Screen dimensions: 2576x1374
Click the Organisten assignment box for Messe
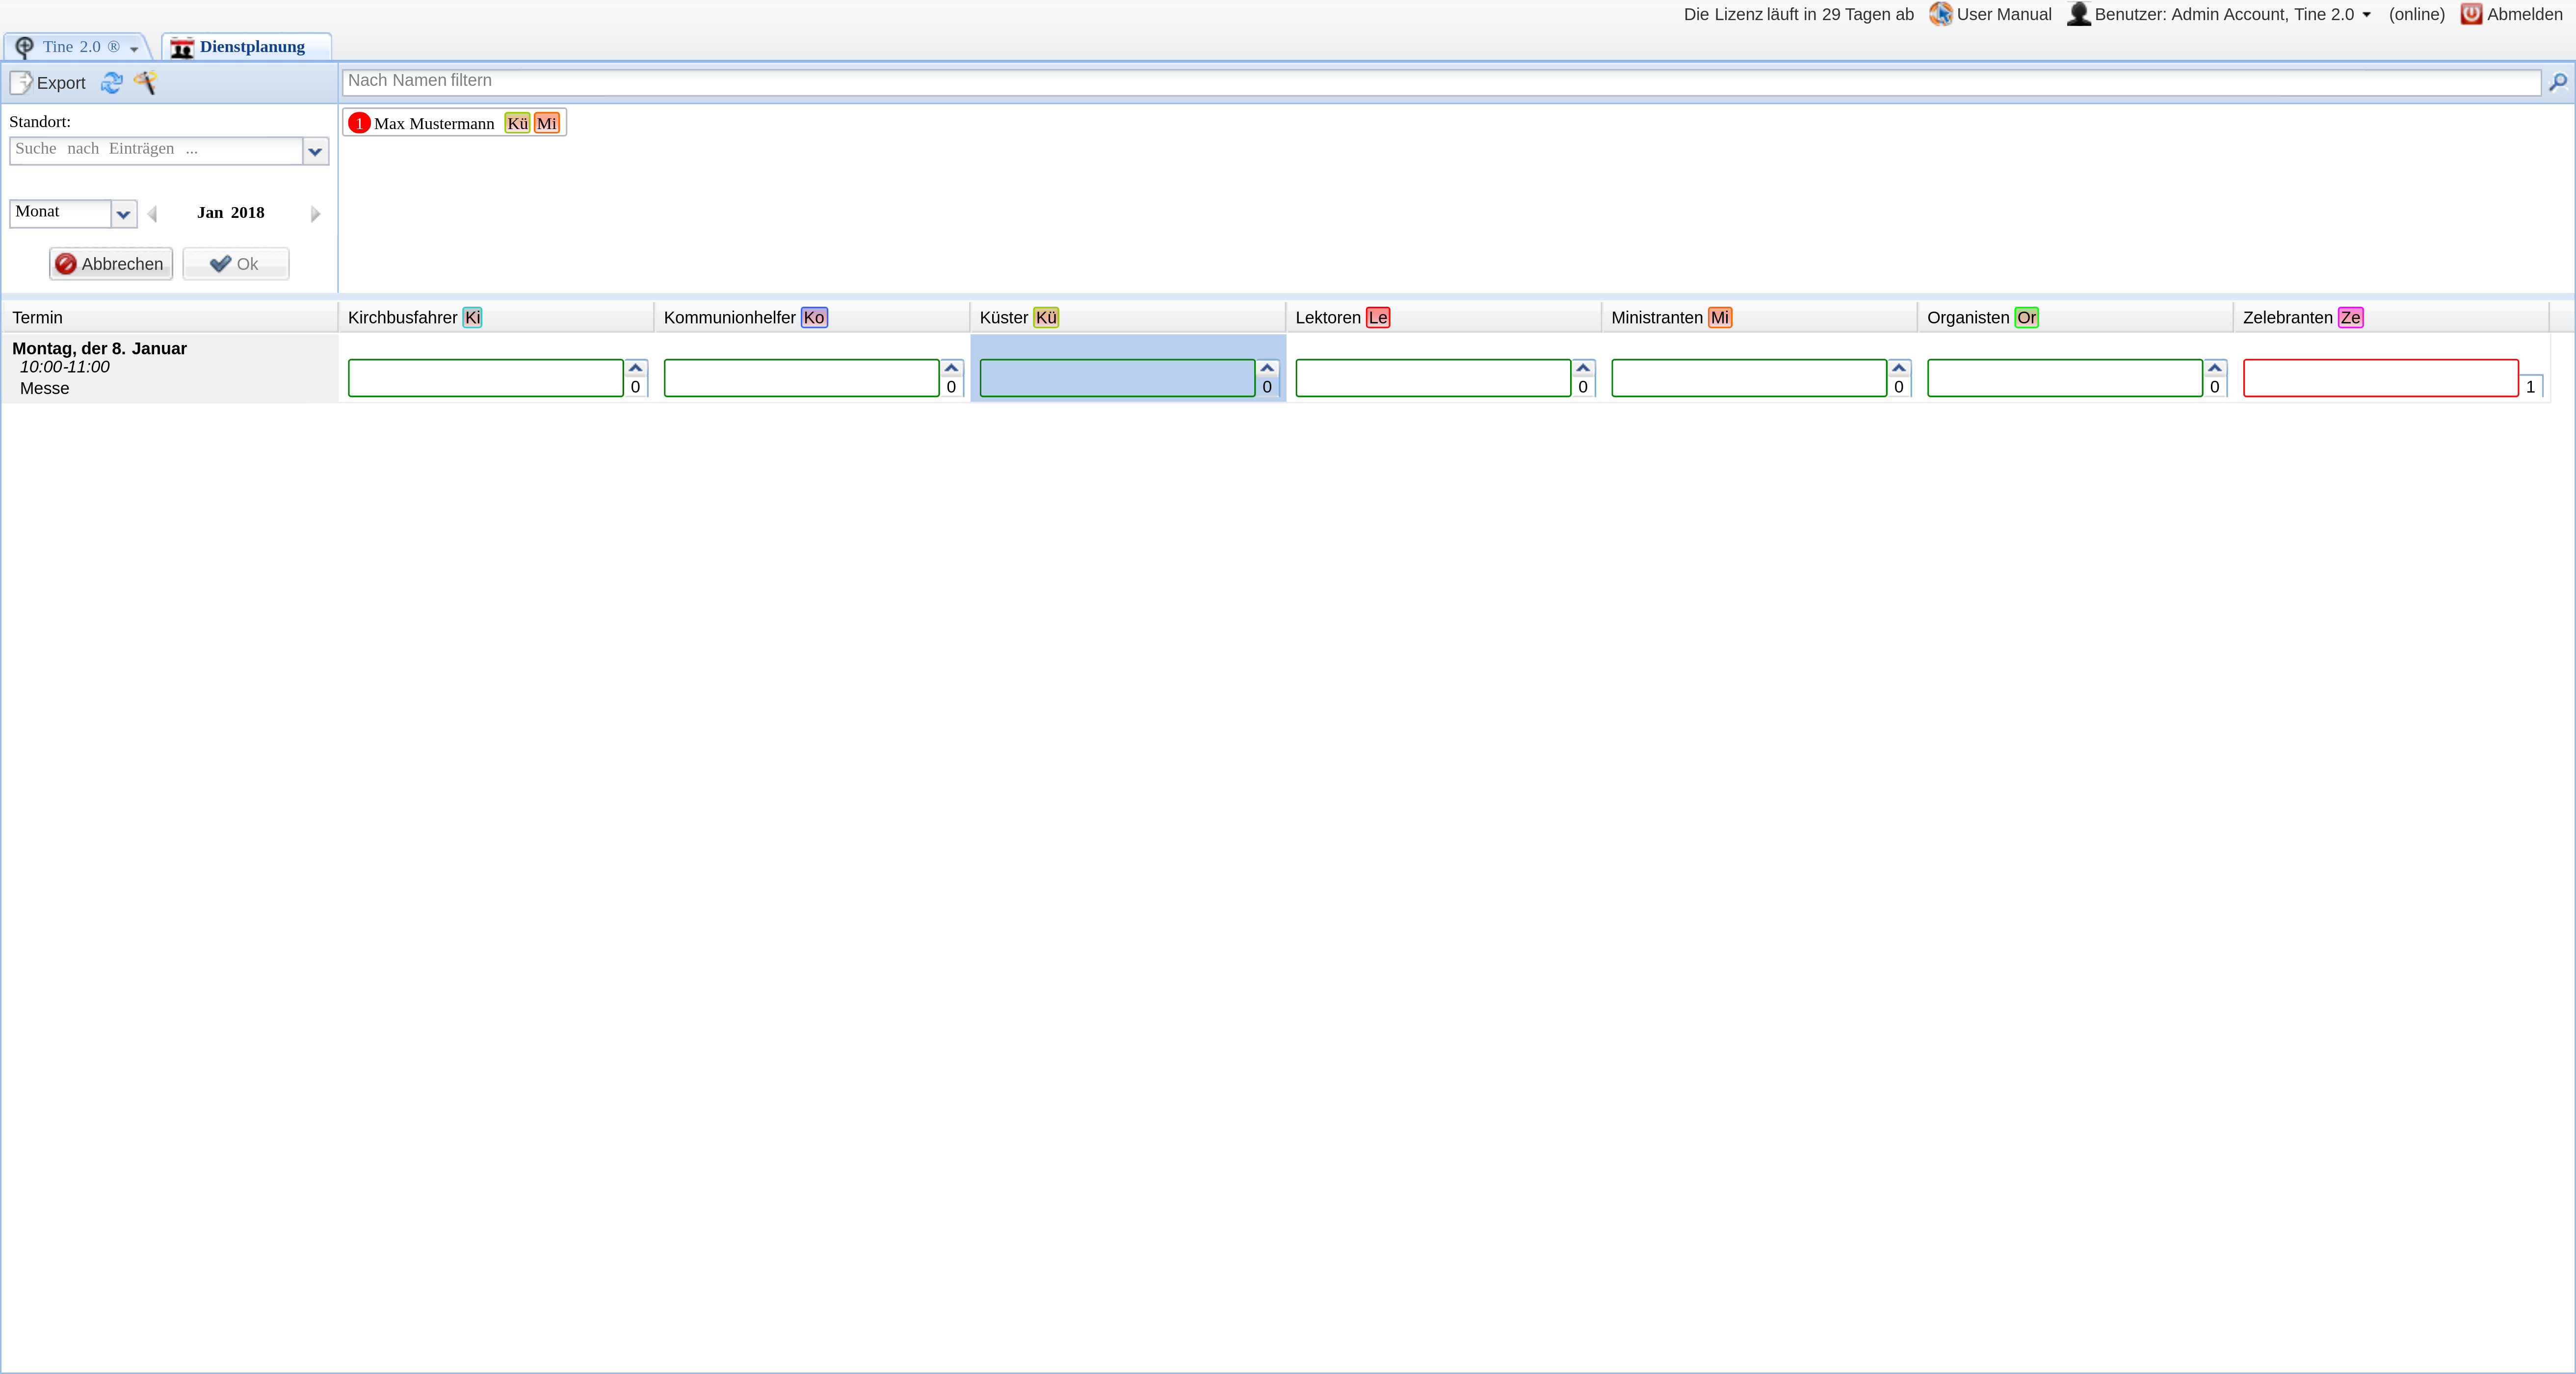2066,378
